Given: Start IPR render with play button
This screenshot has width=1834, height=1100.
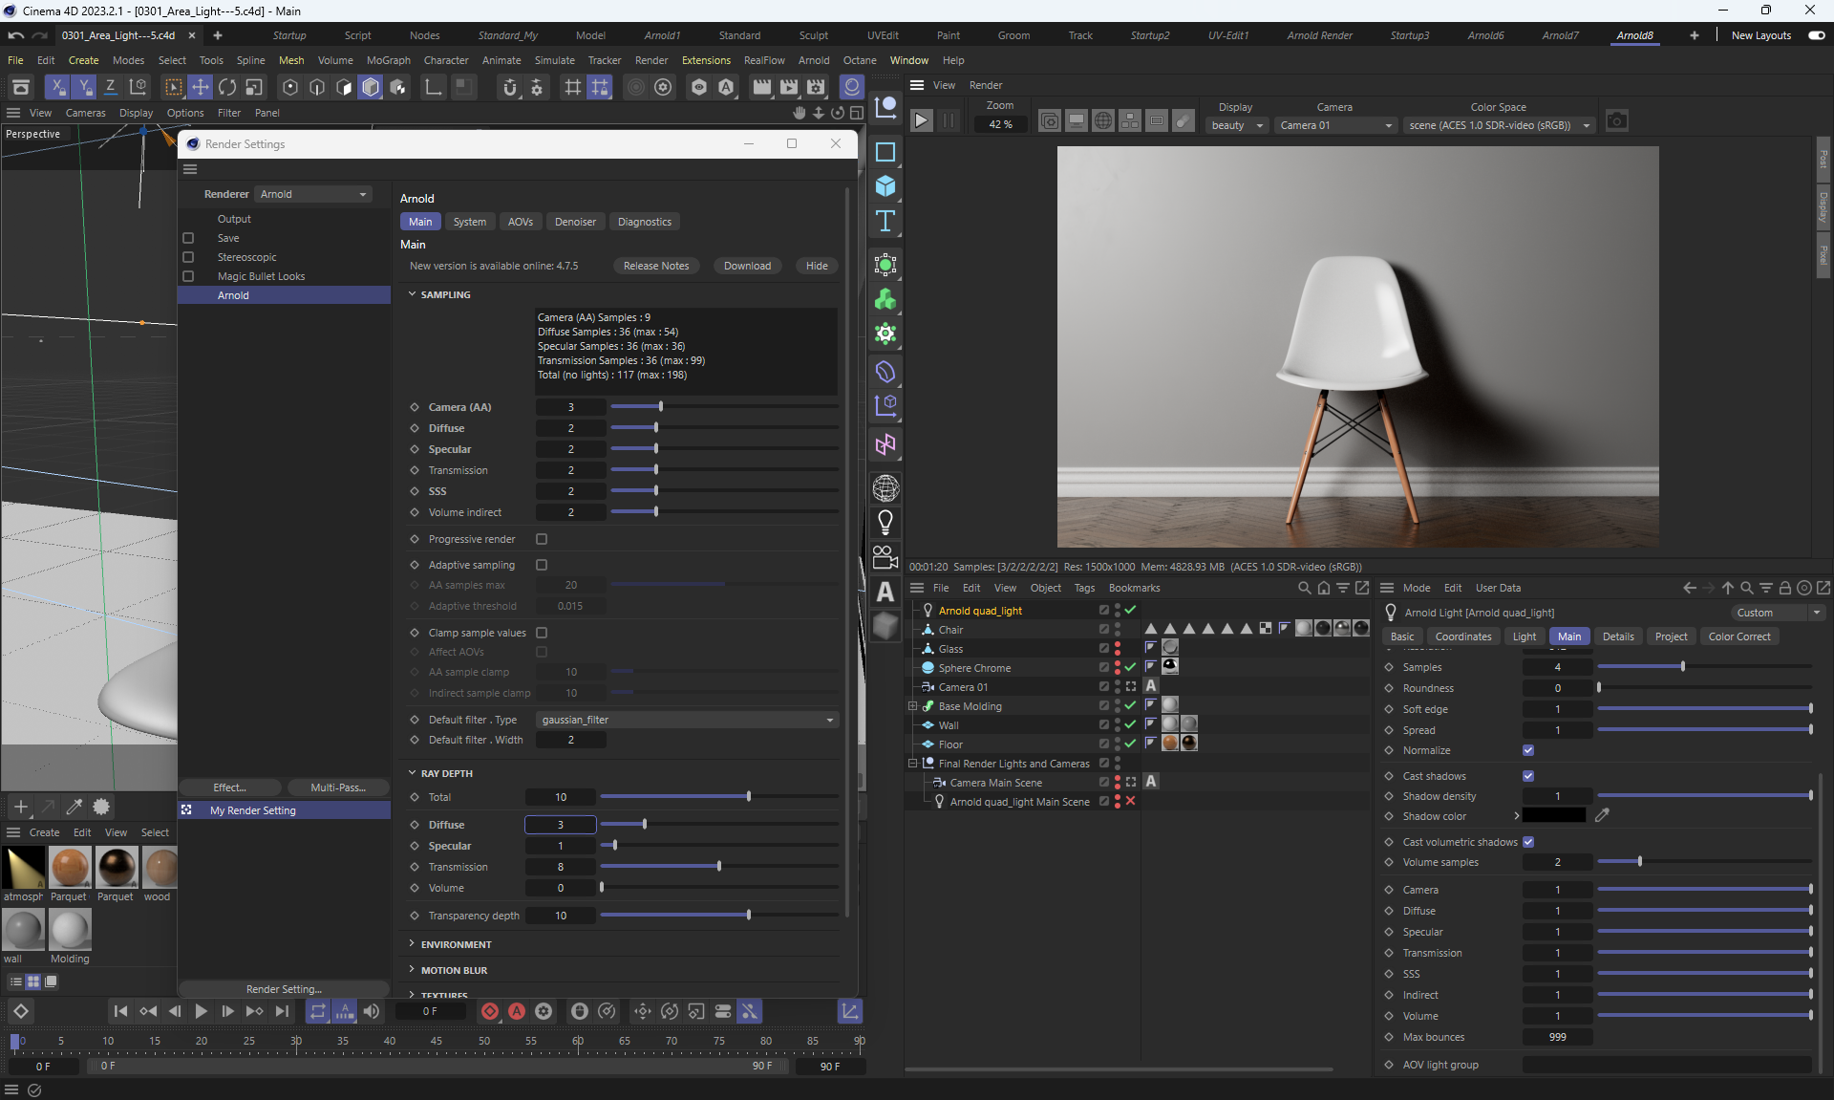Looking at the screenshot, I should (921, 121).
